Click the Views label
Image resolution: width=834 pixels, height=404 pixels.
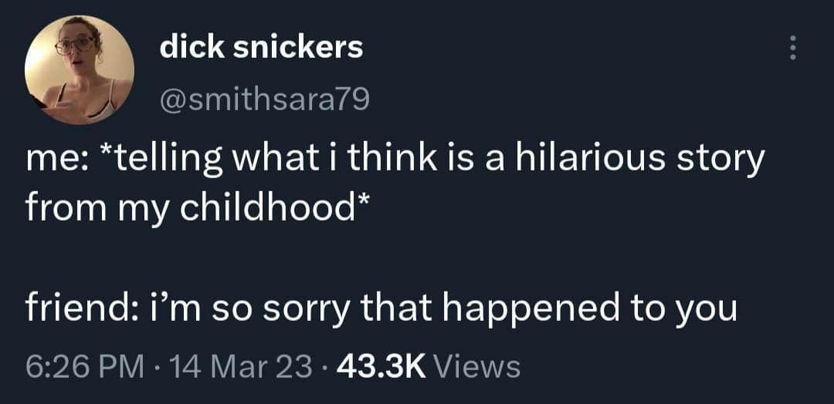pos(477,367)
